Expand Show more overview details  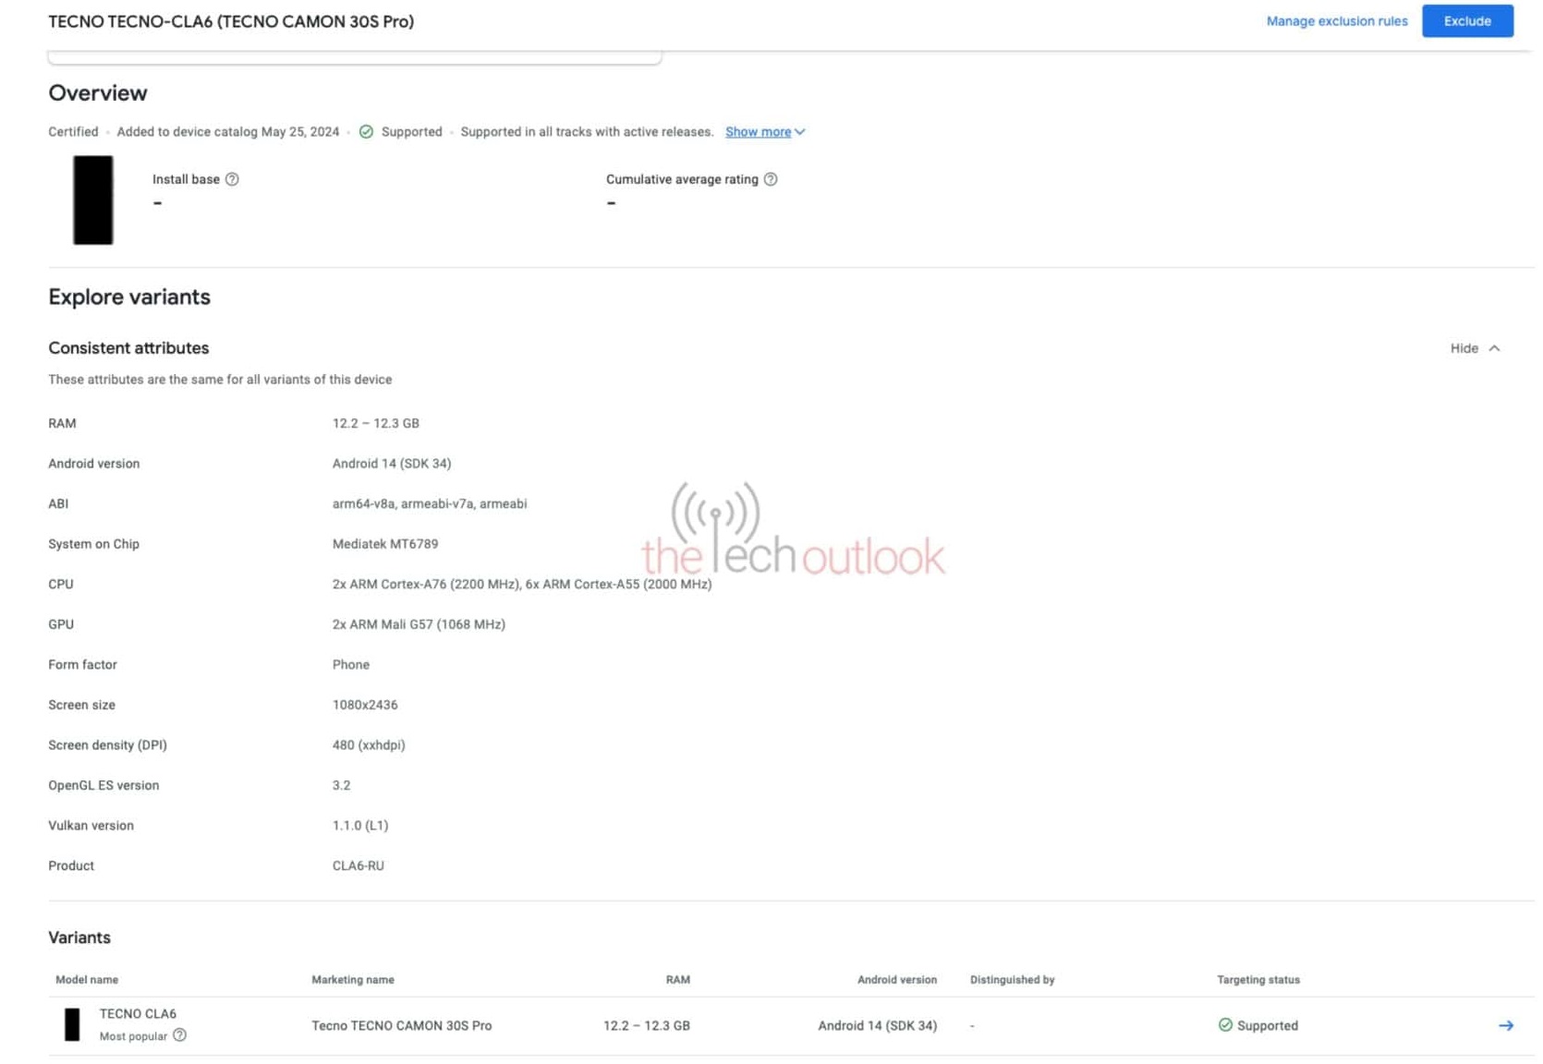click(x=765, y=132)
